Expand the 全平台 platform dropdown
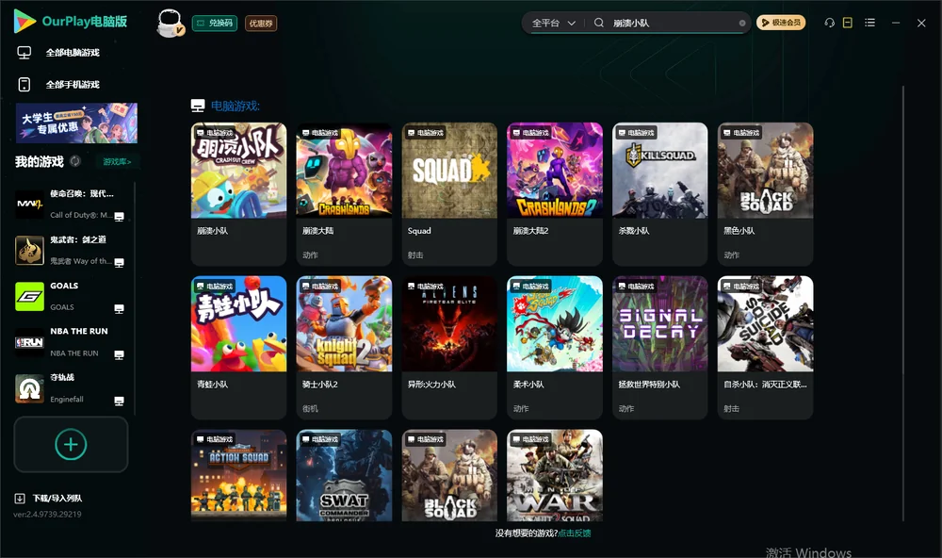 point(553,23)
